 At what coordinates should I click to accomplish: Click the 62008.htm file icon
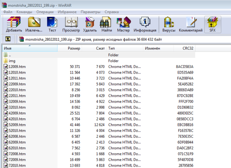tap(6, 136)
